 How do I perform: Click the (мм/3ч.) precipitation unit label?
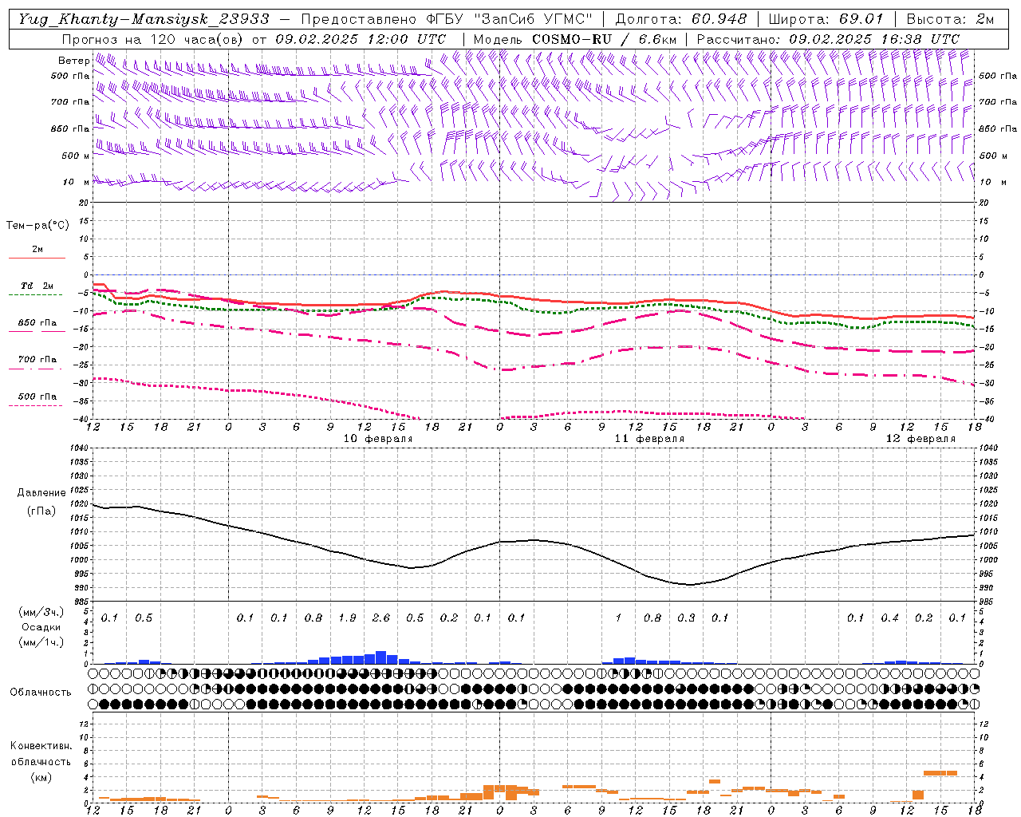(41, 613)
